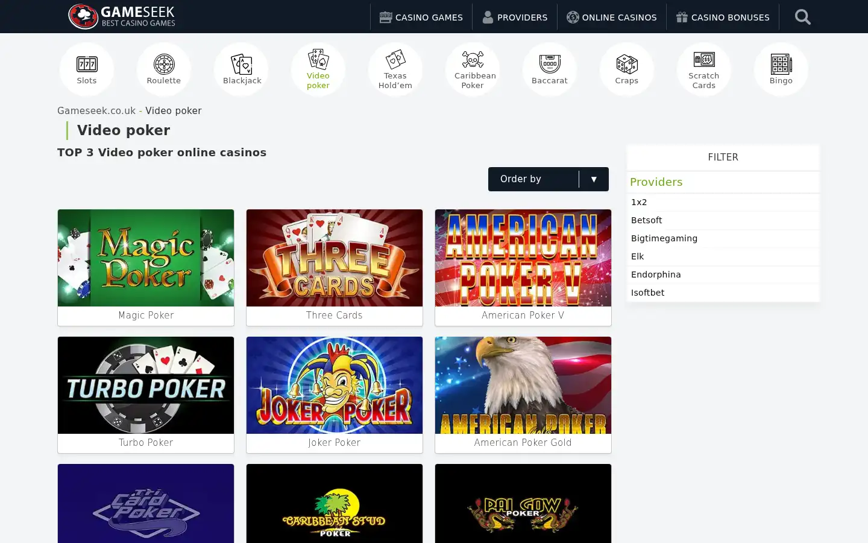Click the GameSeek logo
This screenshot has height=543, width=868.
tap(122, 16)
